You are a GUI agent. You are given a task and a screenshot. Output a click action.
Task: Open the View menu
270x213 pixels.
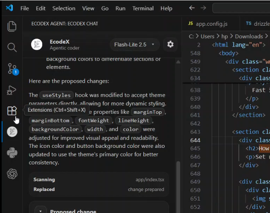(x=88, y=8)
